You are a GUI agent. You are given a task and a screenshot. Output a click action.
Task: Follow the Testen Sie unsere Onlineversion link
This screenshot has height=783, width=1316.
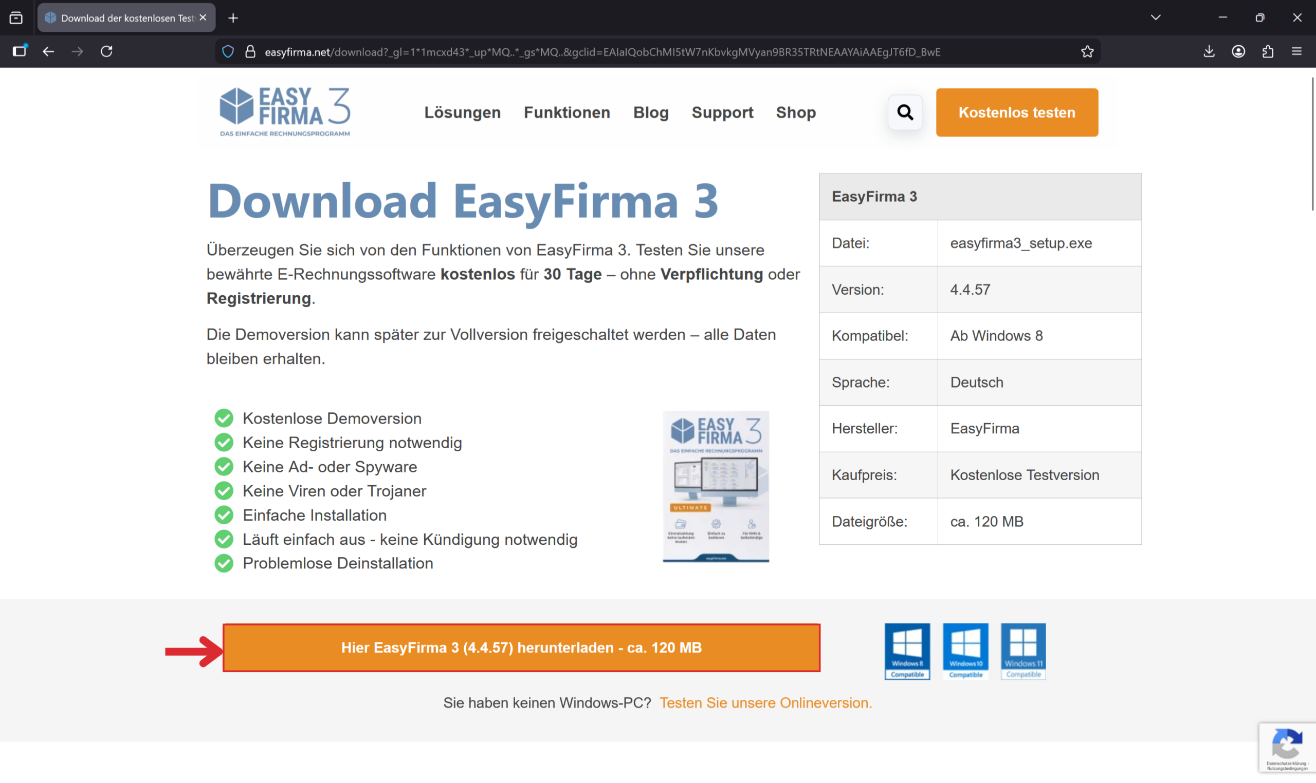765,703
